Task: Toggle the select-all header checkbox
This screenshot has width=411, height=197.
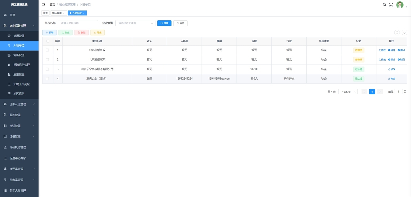Action: (x=48, y=41)
